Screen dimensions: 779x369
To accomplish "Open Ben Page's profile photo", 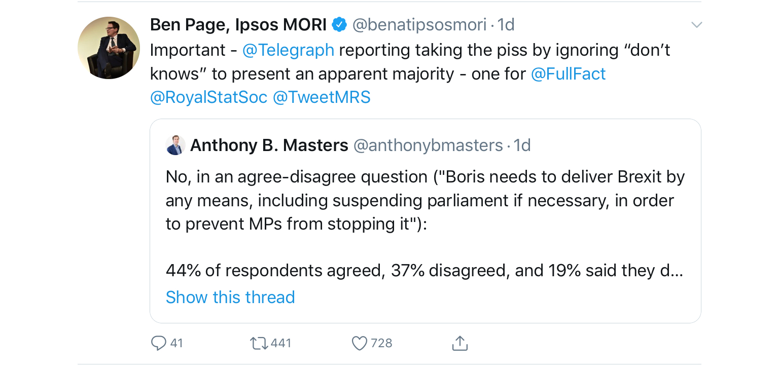I will click(109, 48).
